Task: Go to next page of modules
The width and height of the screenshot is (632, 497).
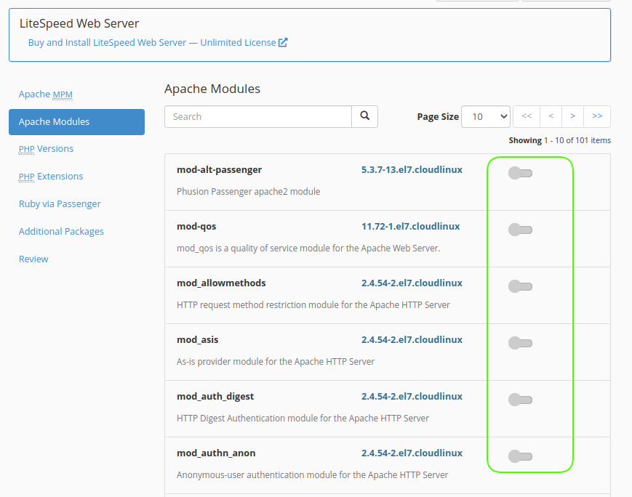Action: (573, 116)
